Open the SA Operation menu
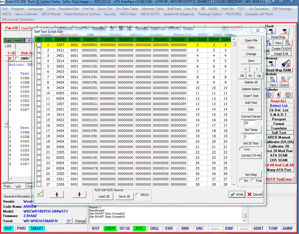Image resolution: width=299 pixels, height=234 pixels. [259, 8]
